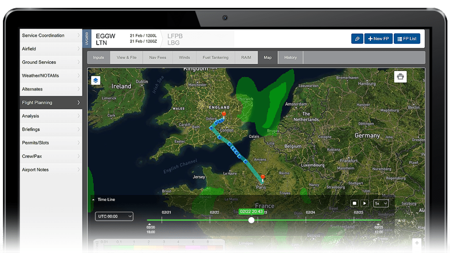Click the print map icon
The height and width of the screenshot is (253, 450).
point(400,77)
